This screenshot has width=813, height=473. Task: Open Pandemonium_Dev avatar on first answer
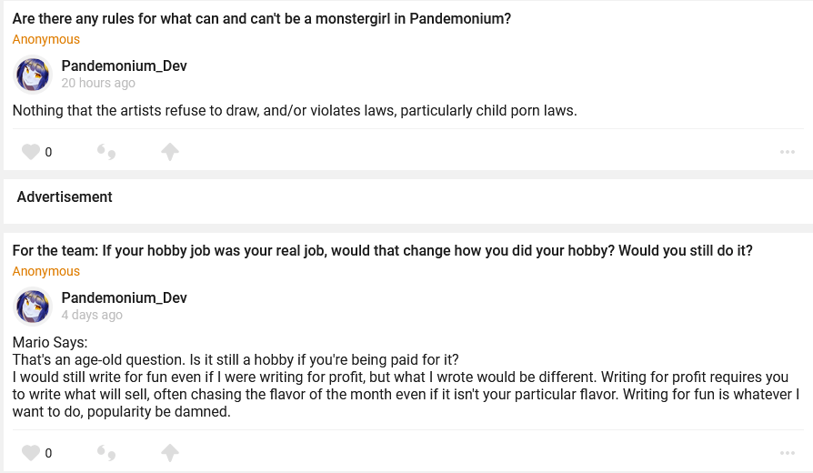pos(34,75)
